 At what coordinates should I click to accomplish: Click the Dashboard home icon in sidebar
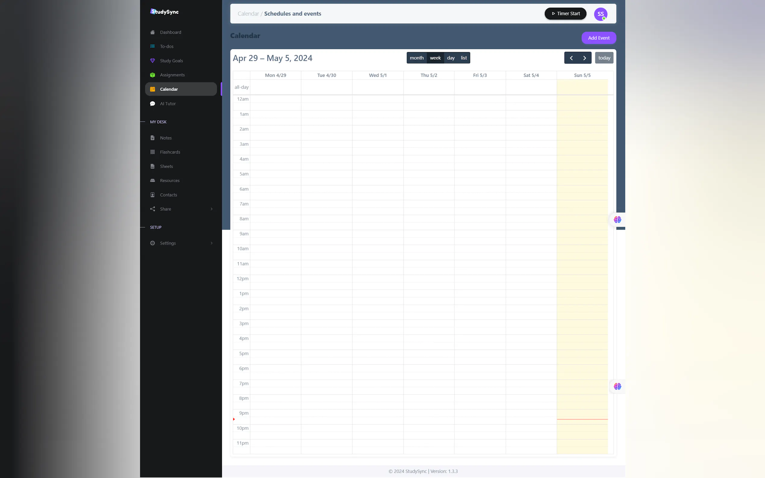[152, 32]
